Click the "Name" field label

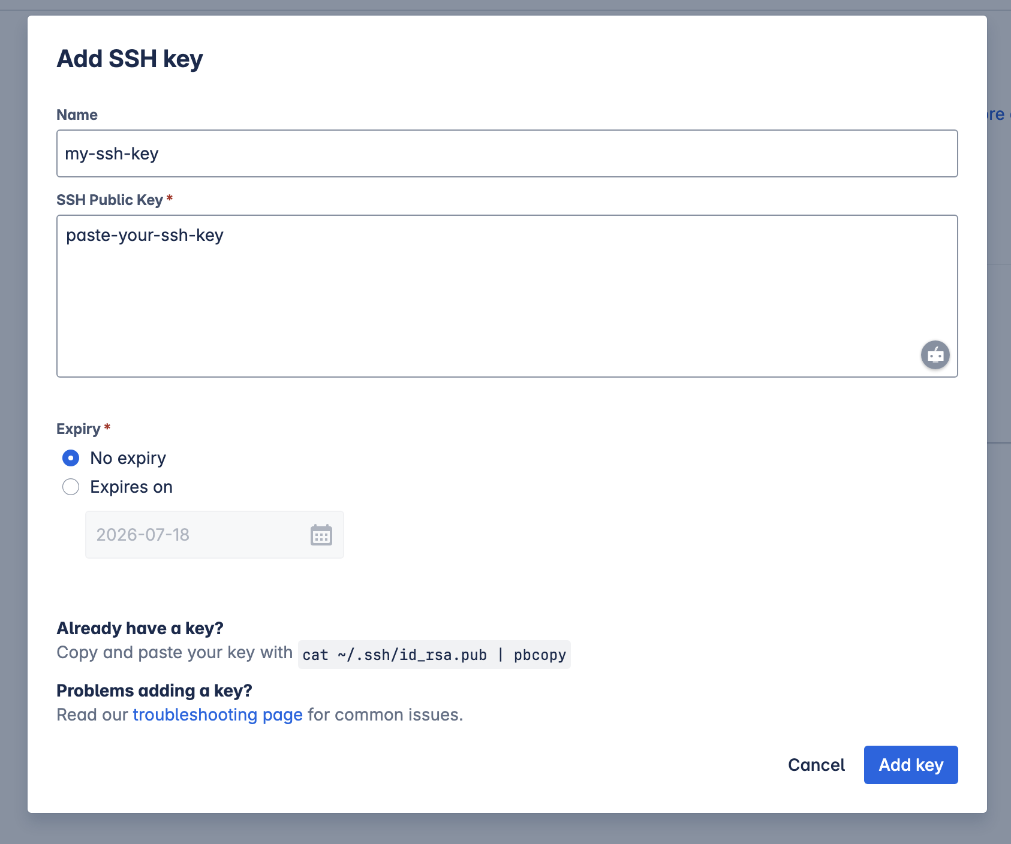tap(77, 114)
